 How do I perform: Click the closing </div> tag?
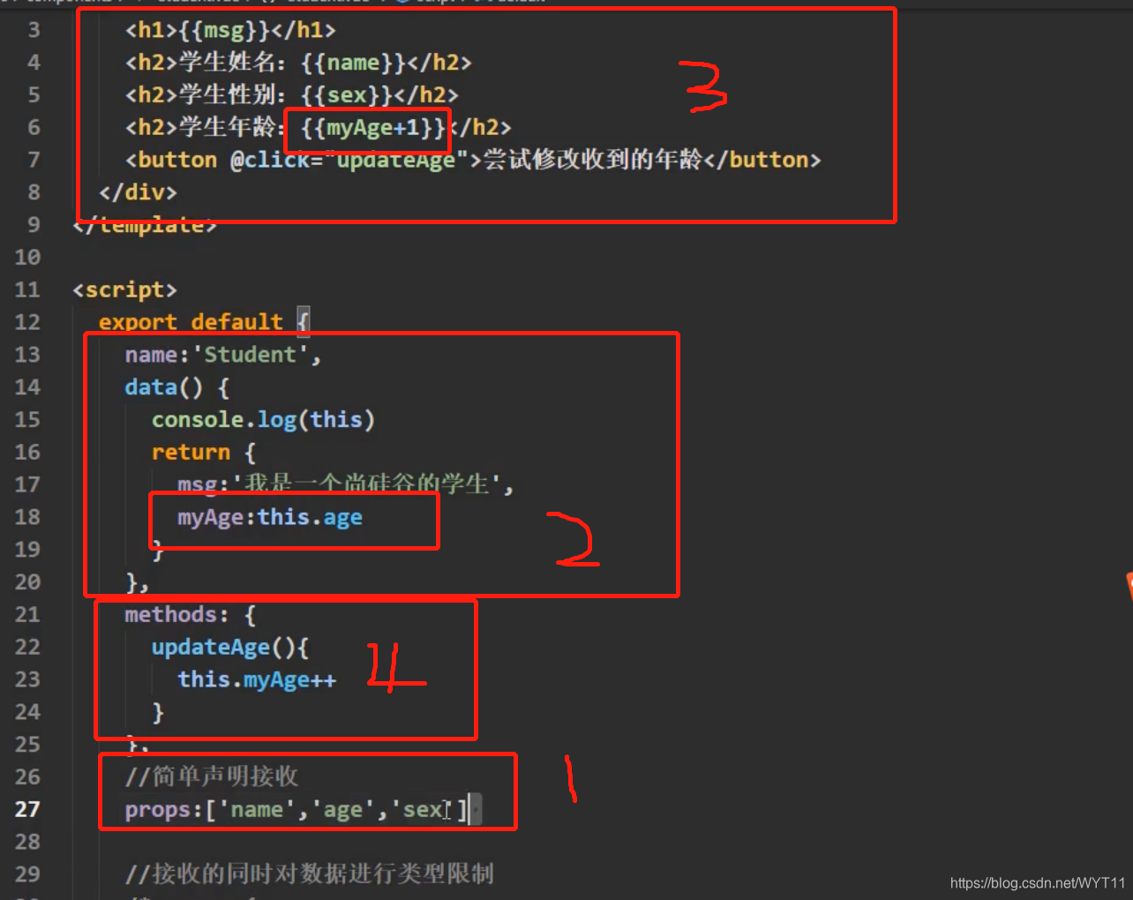138,192
